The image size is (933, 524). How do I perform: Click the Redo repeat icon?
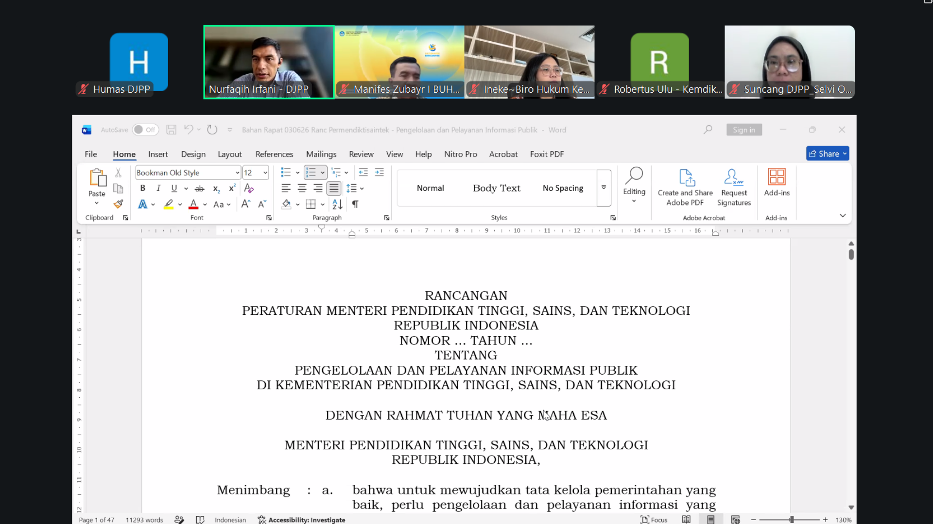[212, 130]
